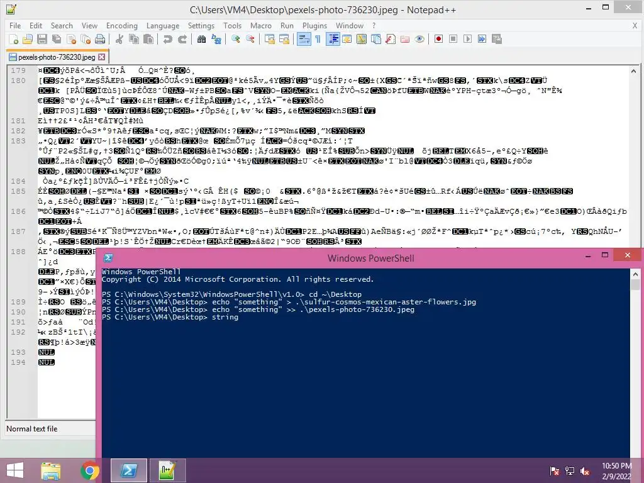Screen dimensions: 644x483
Task: Switch to Notepad++ taskbar button
Action: 167,470
